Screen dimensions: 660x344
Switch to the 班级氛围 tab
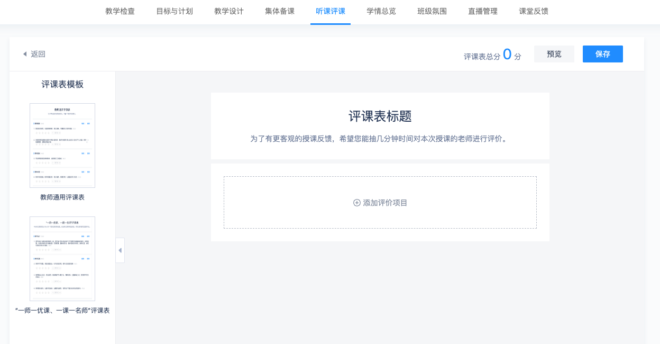click(432, 11)
